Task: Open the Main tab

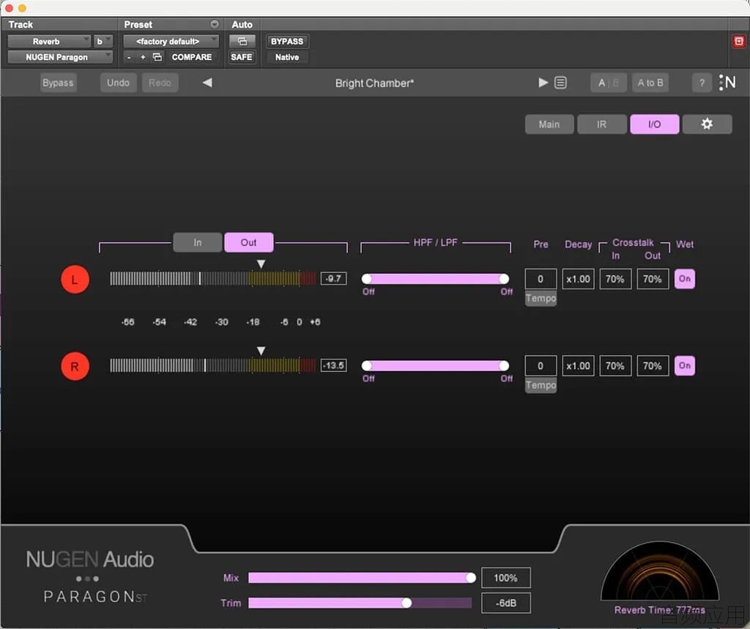Action: pyautogui.click(x=549, y=124)
